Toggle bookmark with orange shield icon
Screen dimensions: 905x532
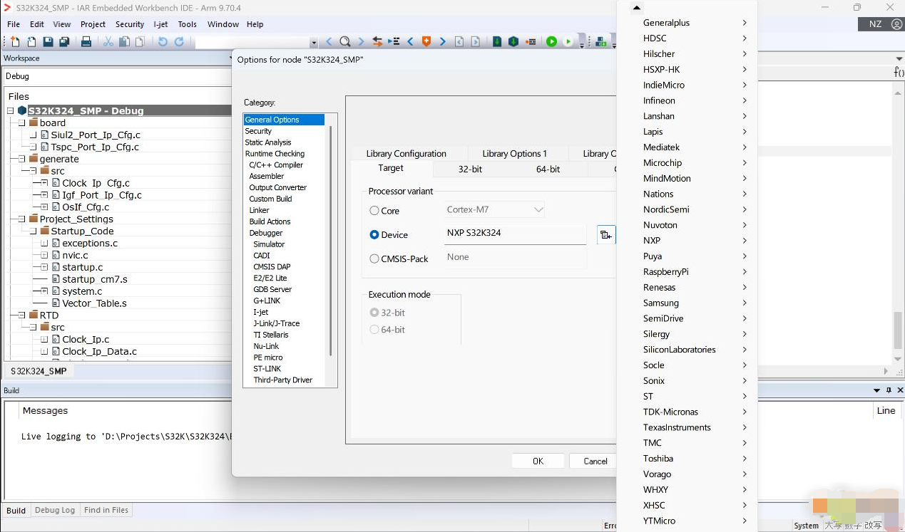426,42
